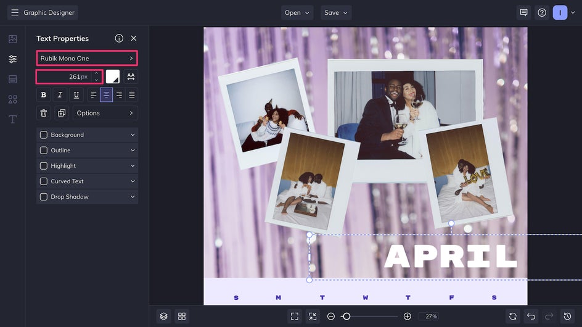The width and height of the screenshot is (582, 327).
Task: Align text right
Action: 119,95
